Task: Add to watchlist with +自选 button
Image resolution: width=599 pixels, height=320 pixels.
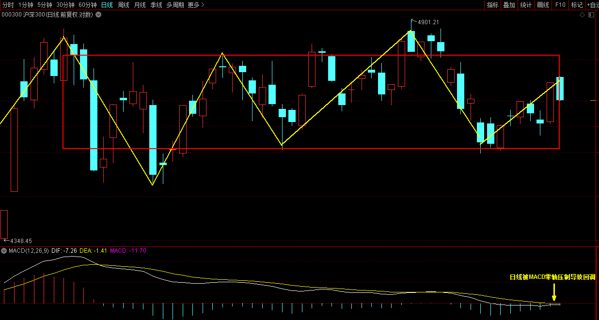Action: tap(592, 5)
